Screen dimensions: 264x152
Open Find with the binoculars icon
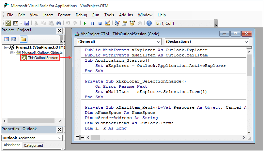pyautogui.click(x=59, y=23)
